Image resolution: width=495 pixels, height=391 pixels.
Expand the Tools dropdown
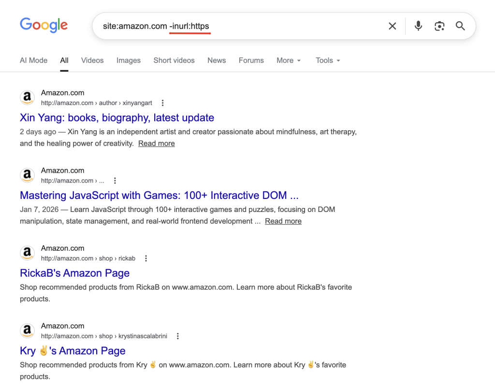click(x=328, y=60)
